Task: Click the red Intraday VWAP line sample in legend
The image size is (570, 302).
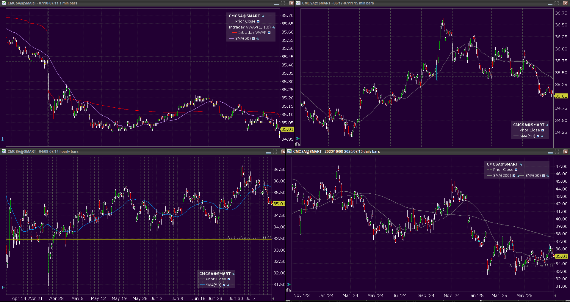Action: click(234, 33)
